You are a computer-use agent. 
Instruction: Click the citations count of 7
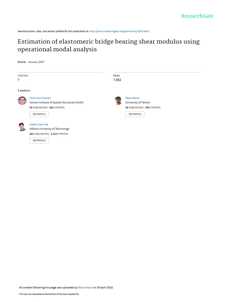pos(19,80)
